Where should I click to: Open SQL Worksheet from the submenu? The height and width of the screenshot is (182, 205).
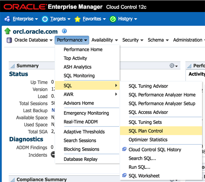[x=144, y=176]
